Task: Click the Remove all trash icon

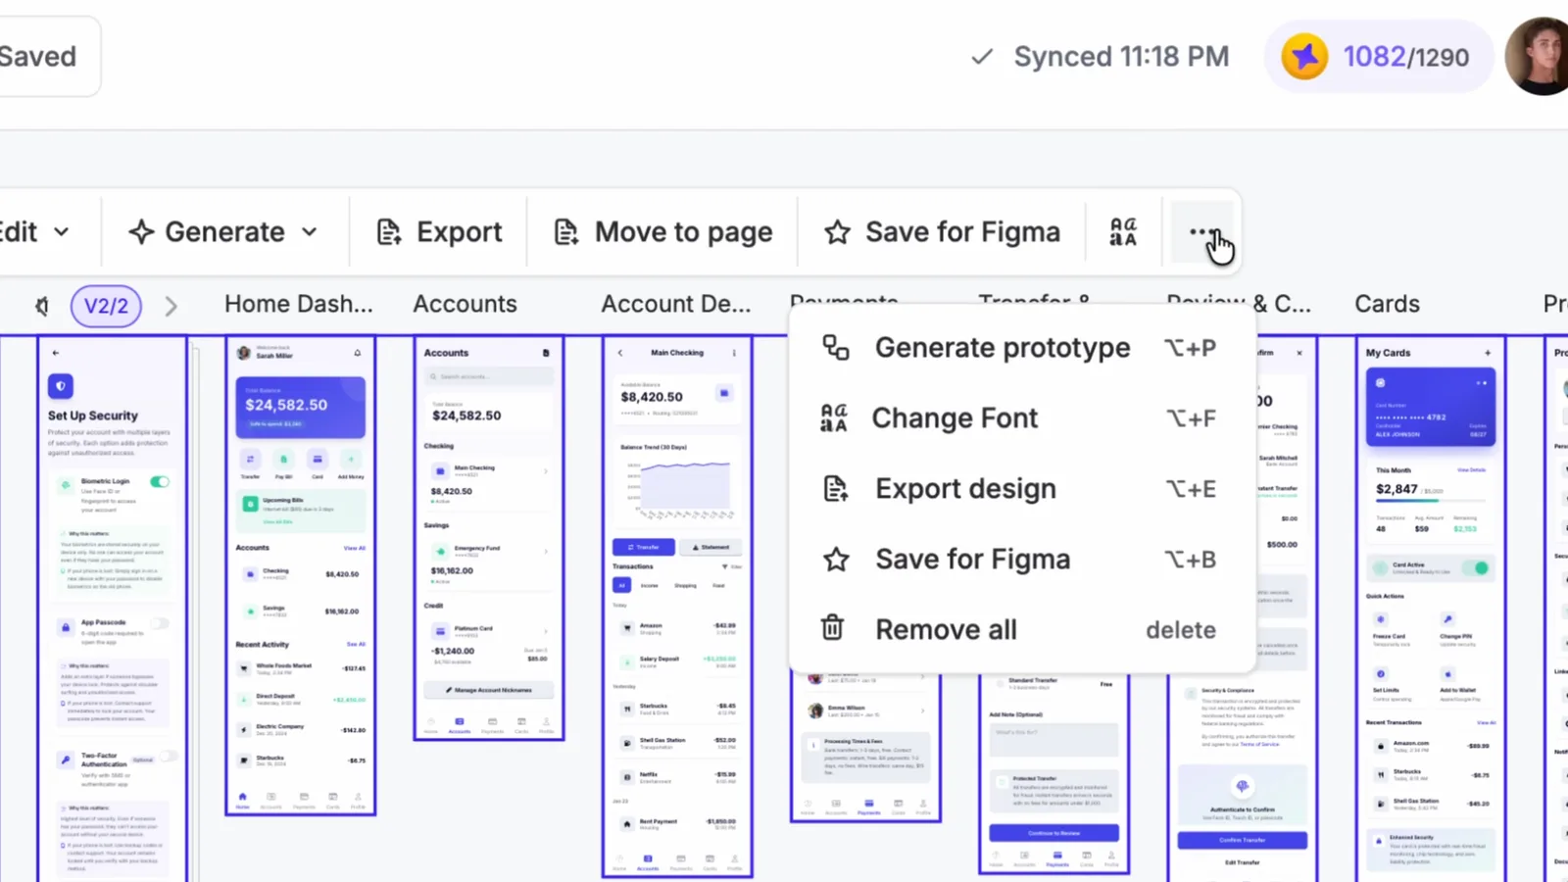Action: click(832, 627)
